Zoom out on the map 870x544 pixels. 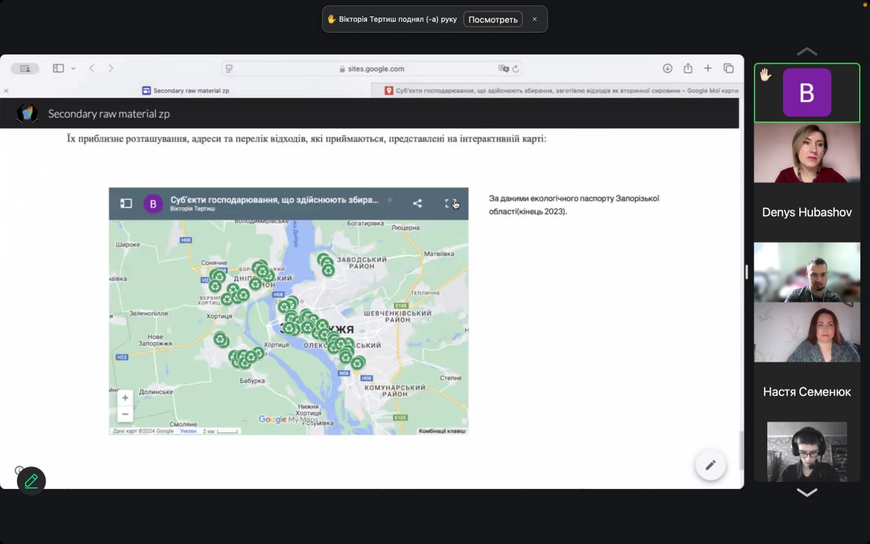[x=125, y=413]
